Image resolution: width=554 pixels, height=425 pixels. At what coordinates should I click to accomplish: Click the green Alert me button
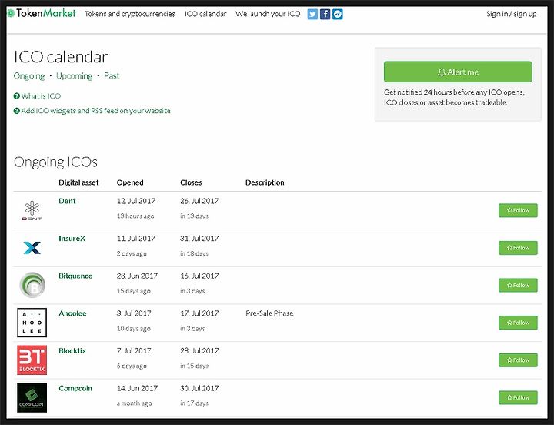click(x=458, y=72)
